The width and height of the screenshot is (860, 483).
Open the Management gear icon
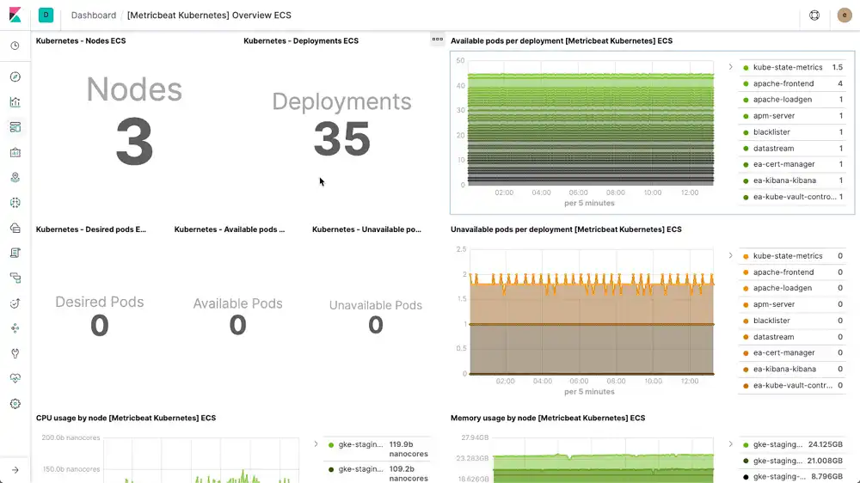click(x=15, y=403)
